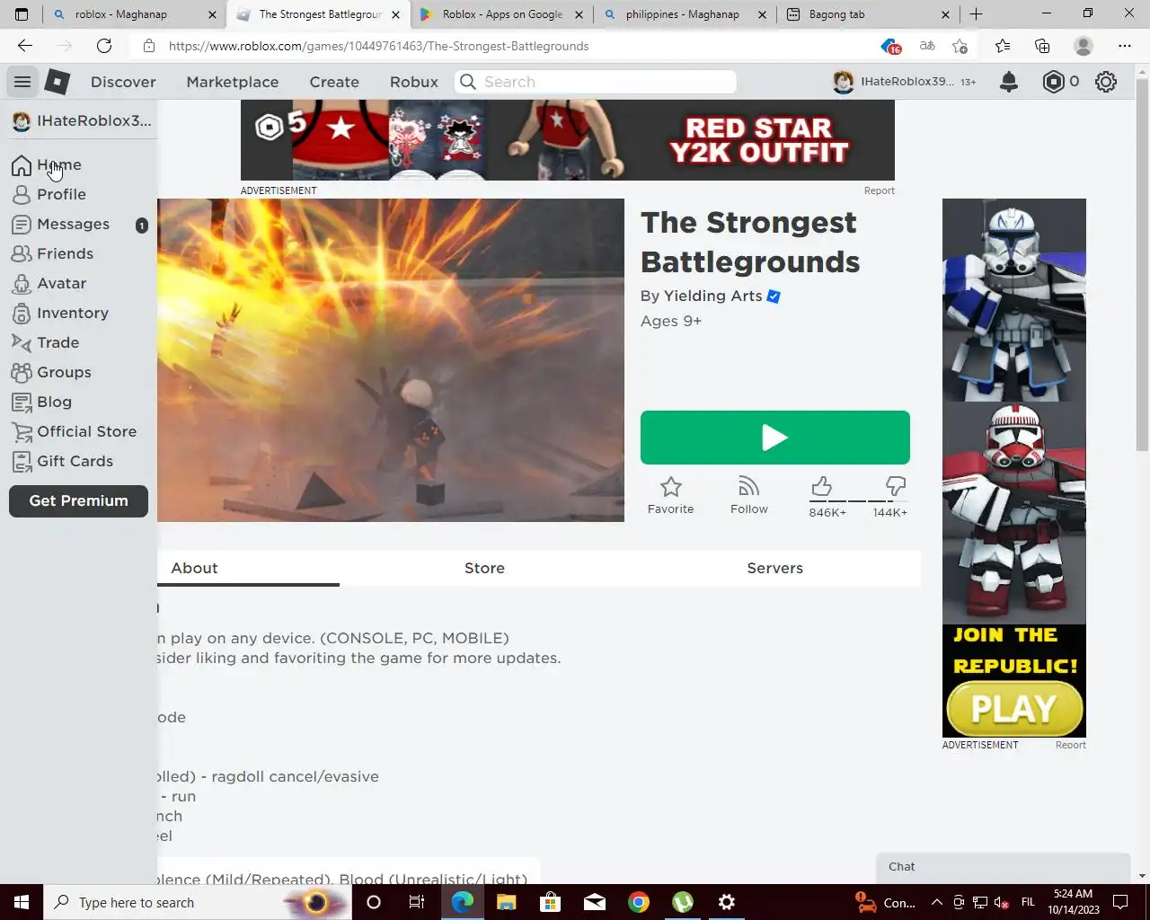
Task: Click the page vertical scrollbar
Action: pyautogui.click(x=1142, y=266)
